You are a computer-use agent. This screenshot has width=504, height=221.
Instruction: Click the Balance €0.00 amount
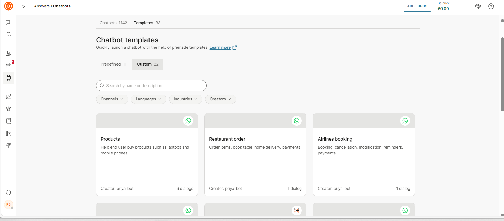443,9
